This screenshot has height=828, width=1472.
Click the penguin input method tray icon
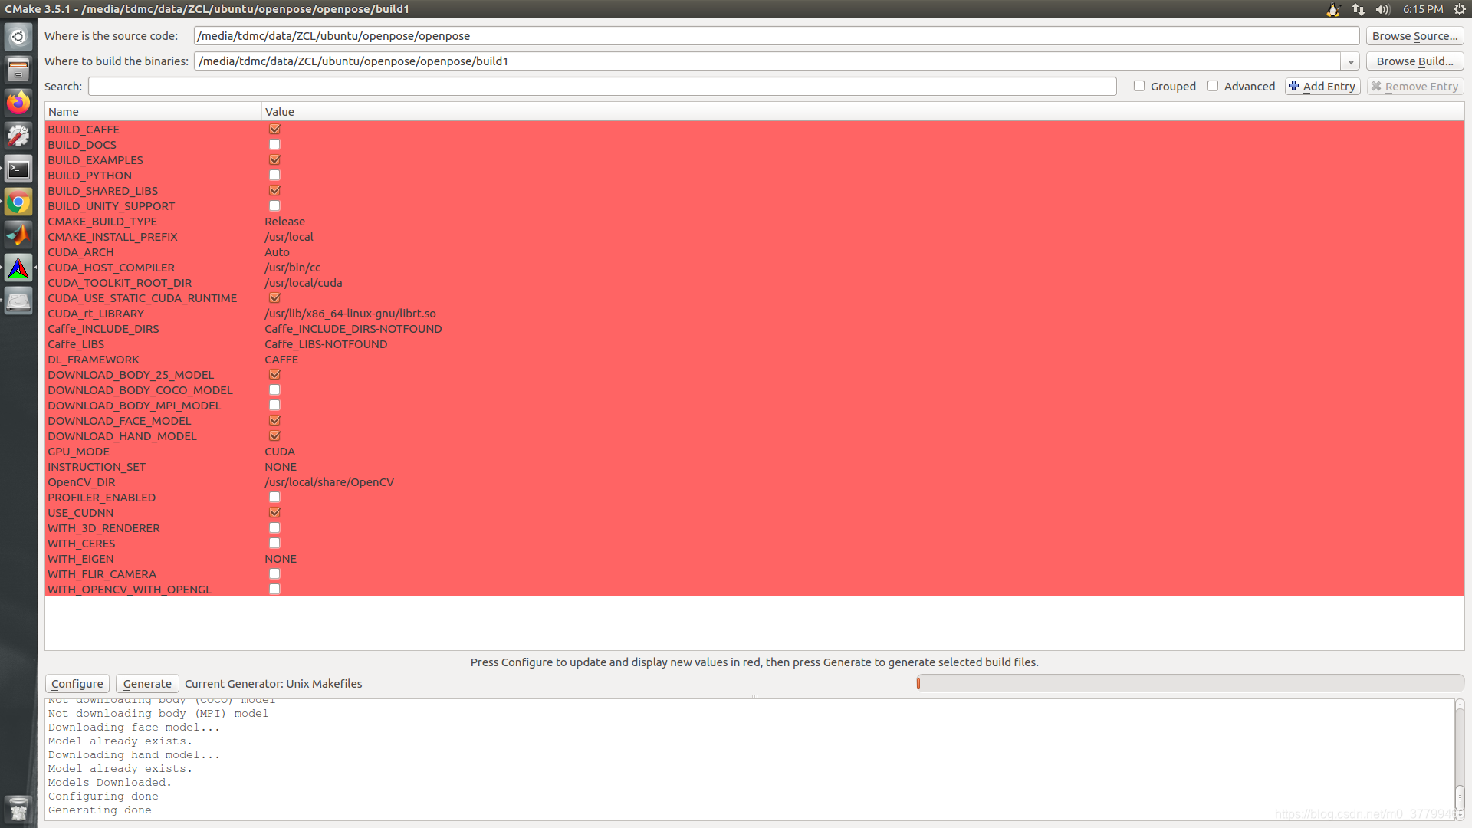[1333, 9]
